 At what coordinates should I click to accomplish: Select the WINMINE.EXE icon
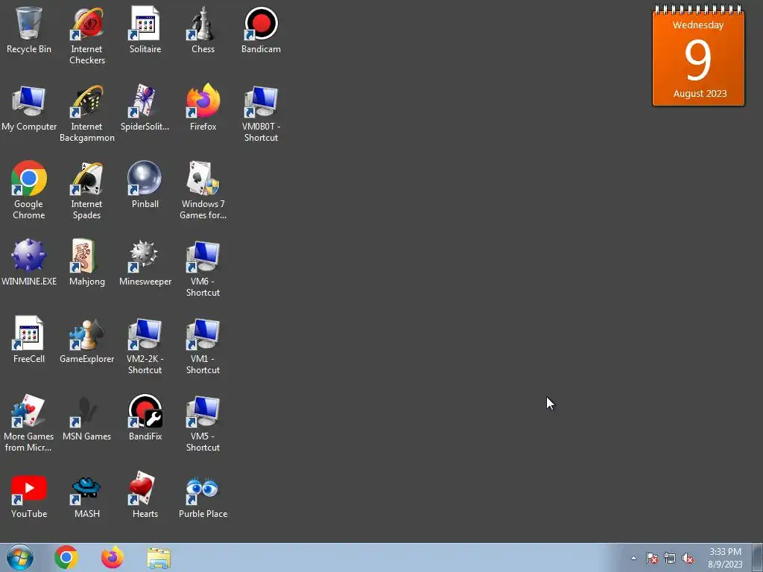click(29, 262)
